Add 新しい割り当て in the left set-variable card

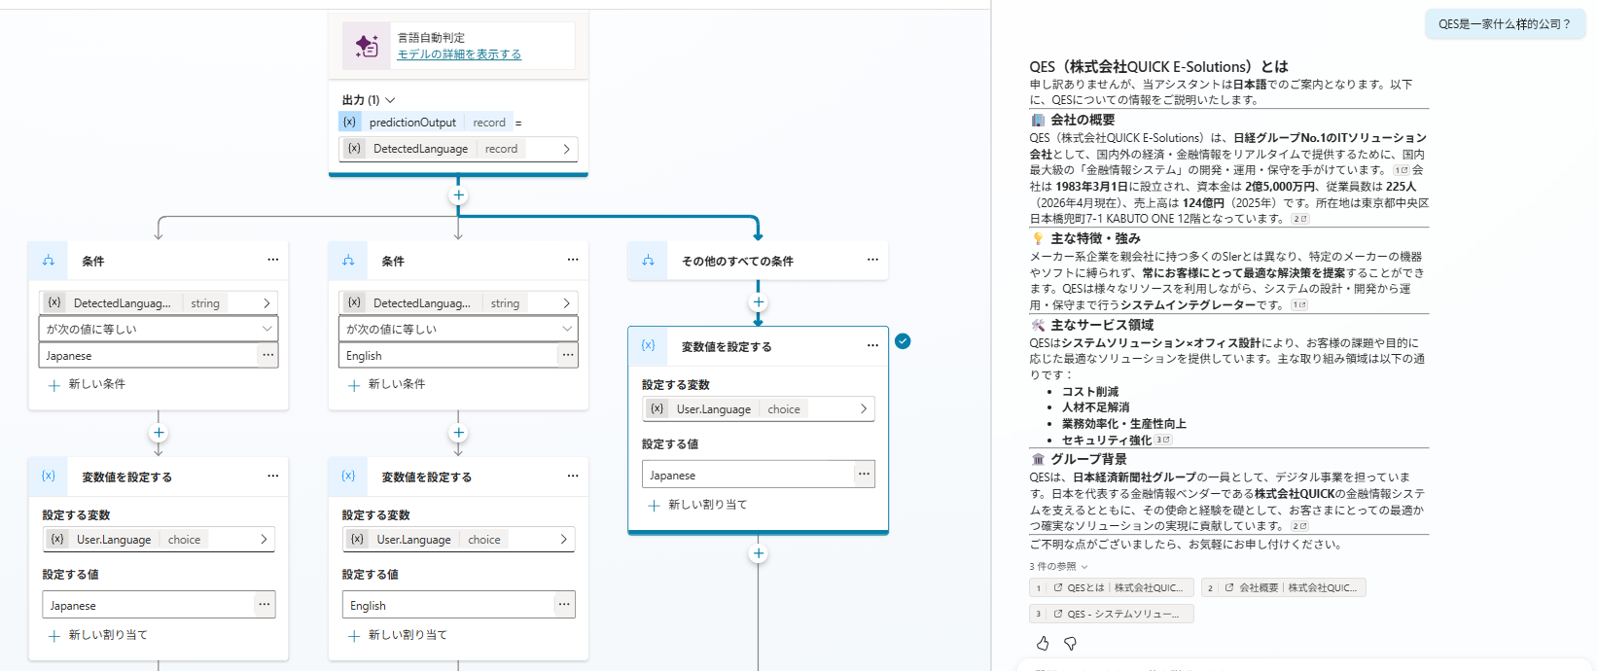97,635
